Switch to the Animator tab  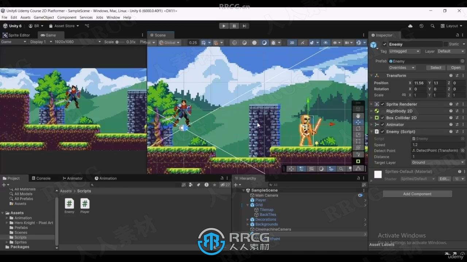click(72, 178)
